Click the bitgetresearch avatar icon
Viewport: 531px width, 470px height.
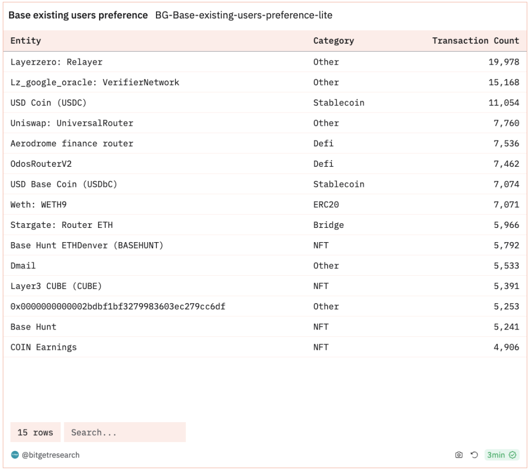pyautogui.click(x=15, y=455)
